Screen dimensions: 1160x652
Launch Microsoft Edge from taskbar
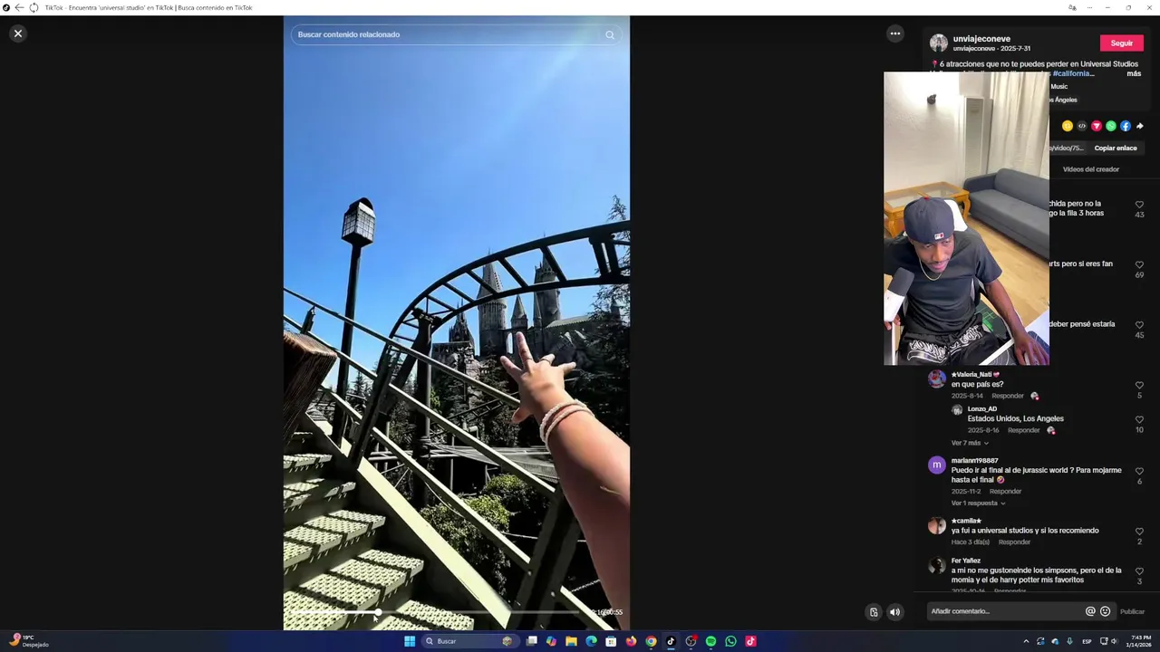[x=591, y=641]
